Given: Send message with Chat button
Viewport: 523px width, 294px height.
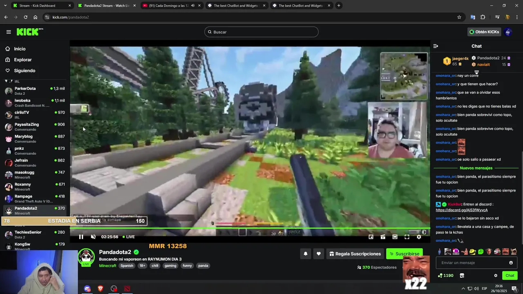Looking at the screenshot, I should [x=510, y=276].
